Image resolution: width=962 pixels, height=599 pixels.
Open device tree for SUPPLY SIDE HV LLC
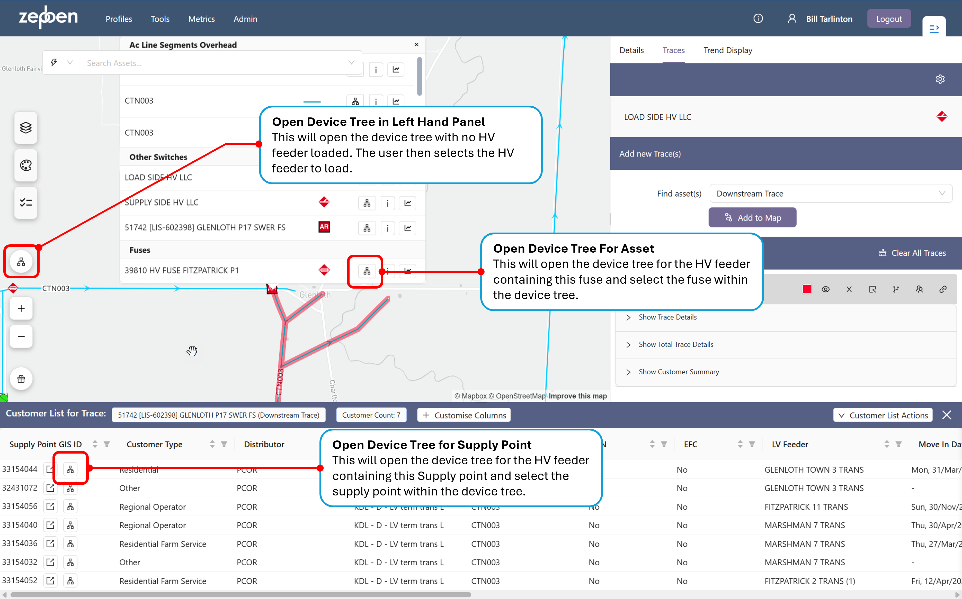(367, 203)
